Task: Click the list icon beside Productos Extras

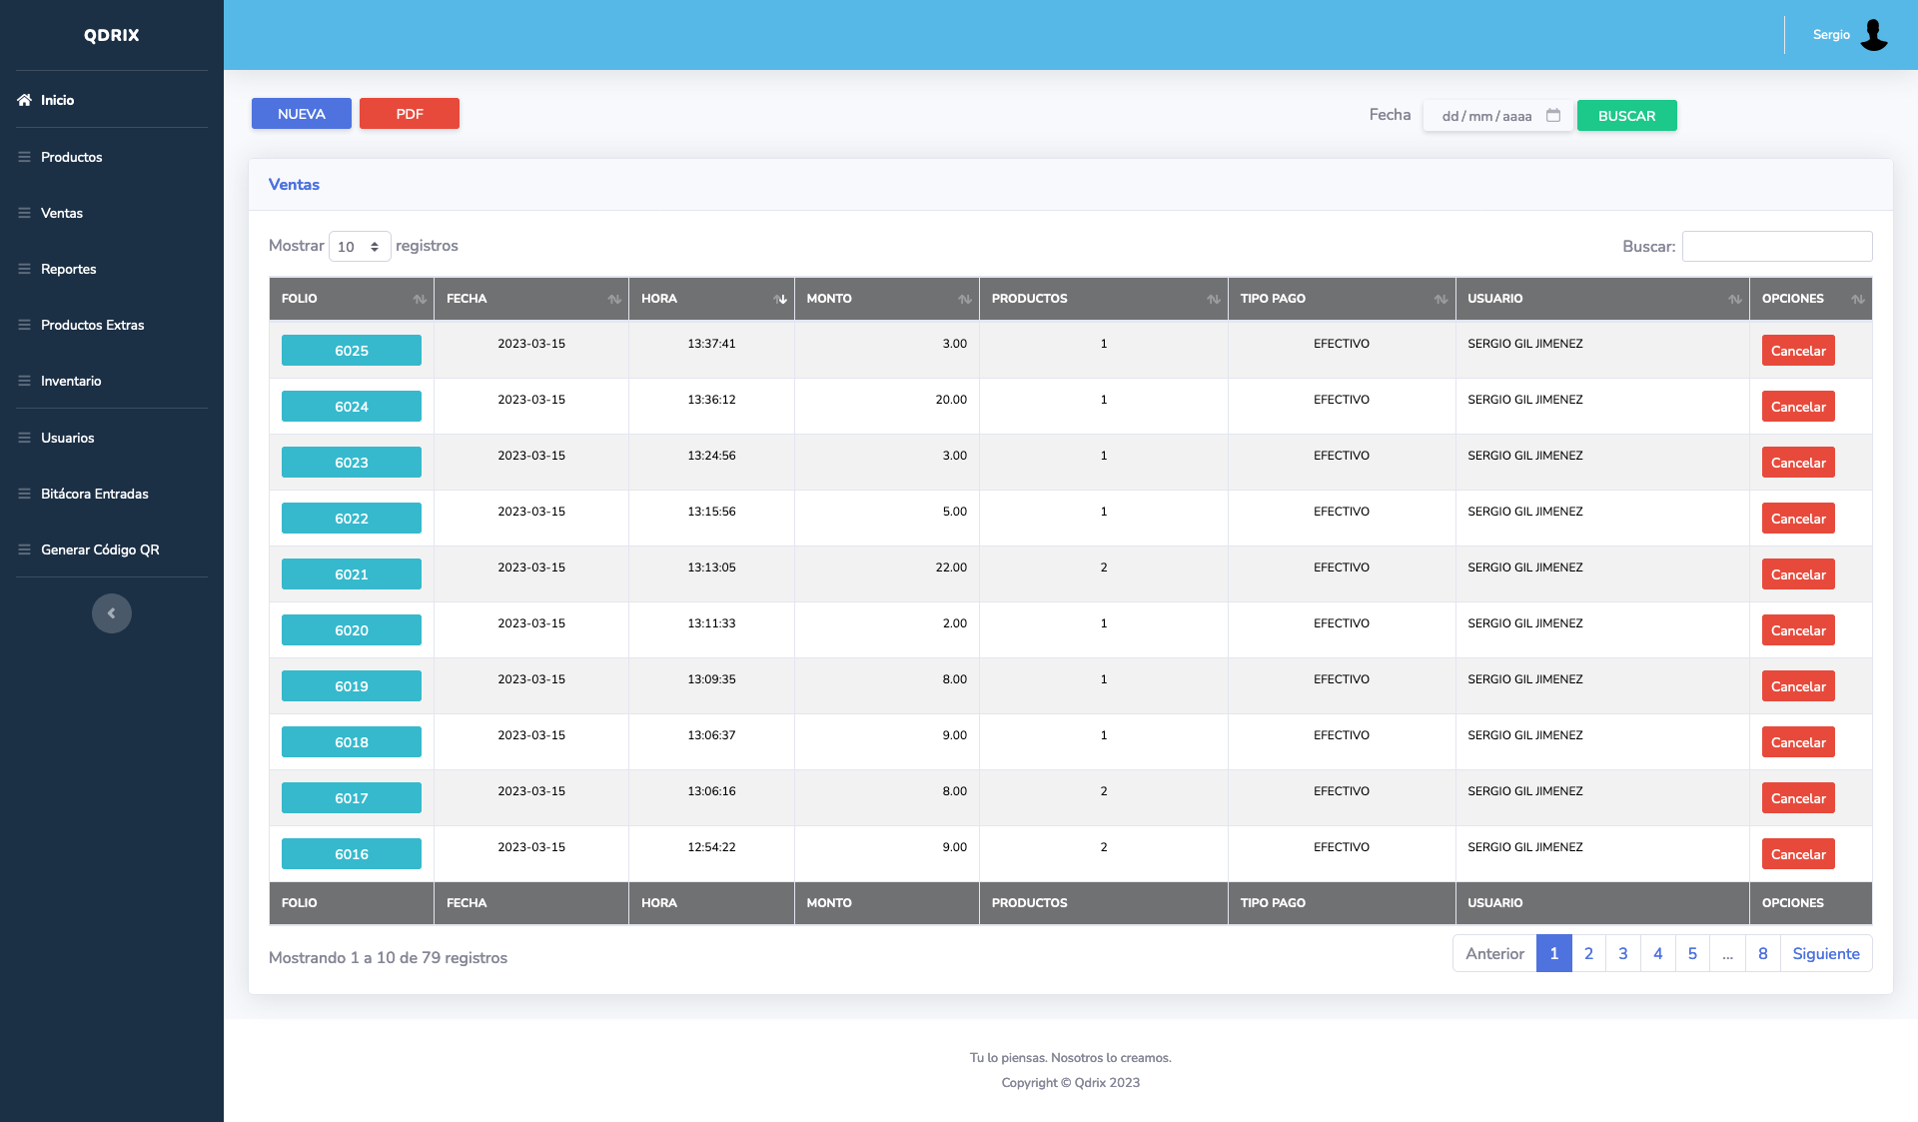Action: [x=24, y=325]
